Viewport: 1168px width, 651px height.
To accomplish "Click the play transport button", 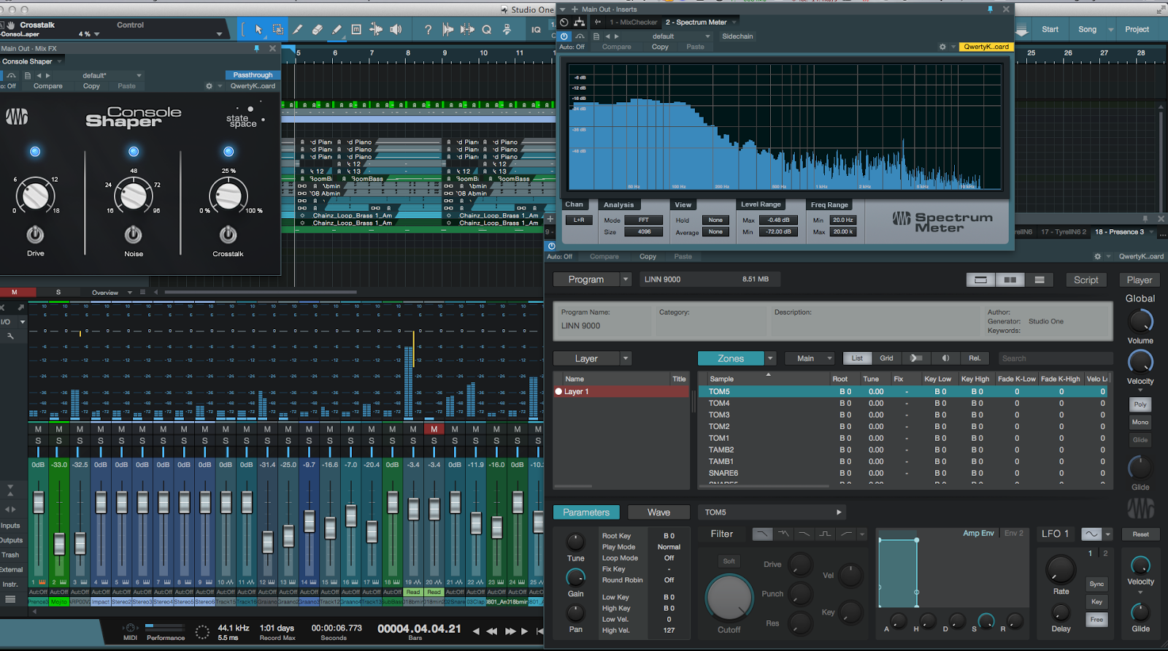I will [524, 631].
